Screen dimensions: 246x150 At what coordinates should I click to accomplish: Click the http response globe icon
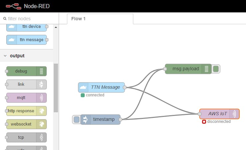pyautogui.click(x=42, y=111)
